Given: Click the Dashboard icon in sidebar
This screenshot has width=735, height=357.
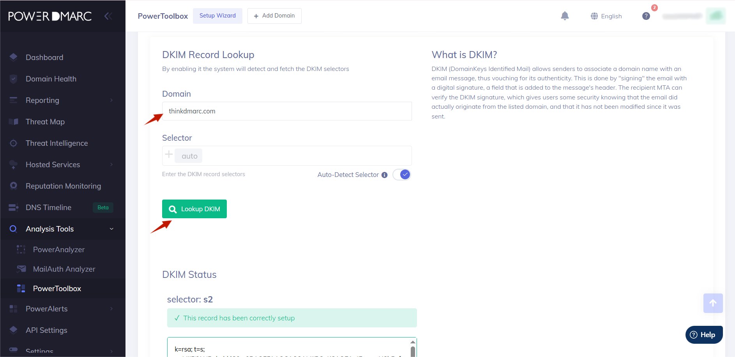Looking at the screenshot, I should coord(14,57).
